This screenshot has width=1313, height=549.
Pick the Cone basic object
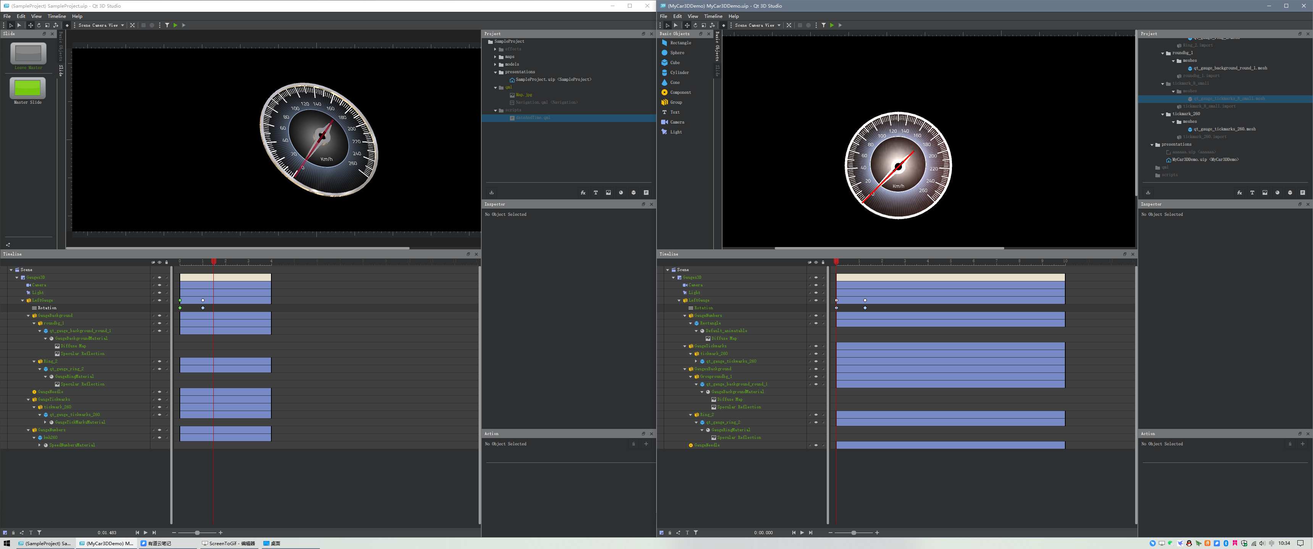tap(674, 82)
